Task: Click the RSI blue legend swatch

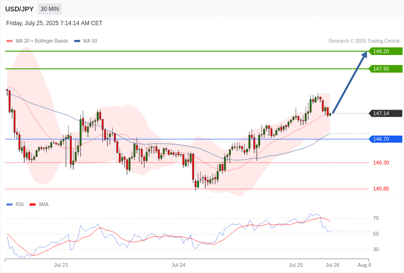Action: click(10, 205)
